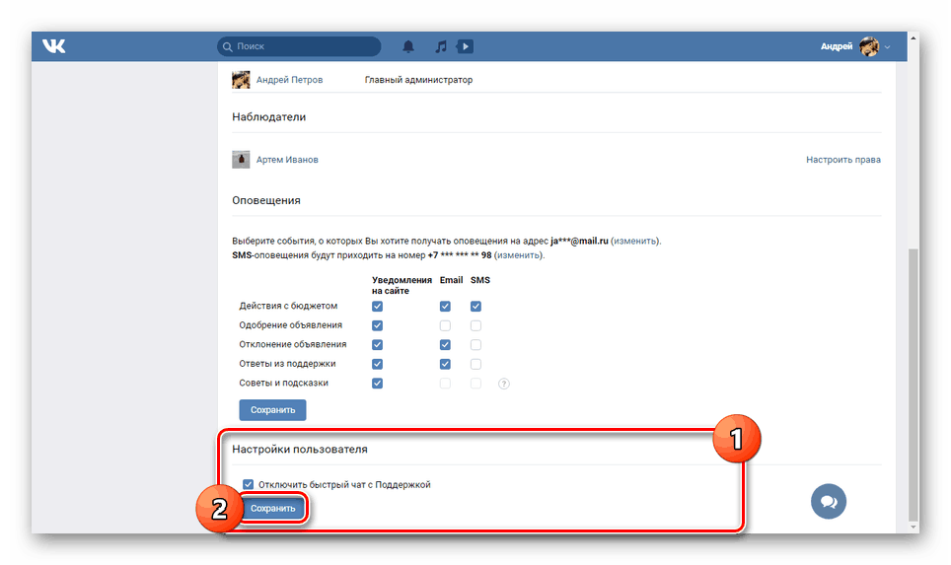
Task: Click the Главный администратор role text
Action: 418,80
